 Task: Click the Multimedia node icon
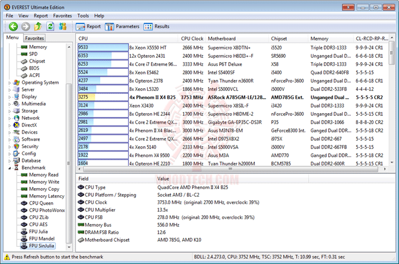[17, 104]
